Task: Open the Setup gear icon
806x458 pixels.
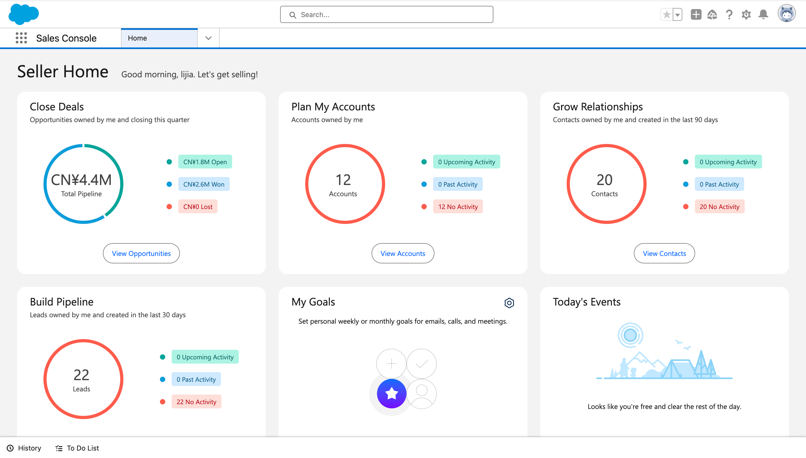Action: click(x=746, y=14)
